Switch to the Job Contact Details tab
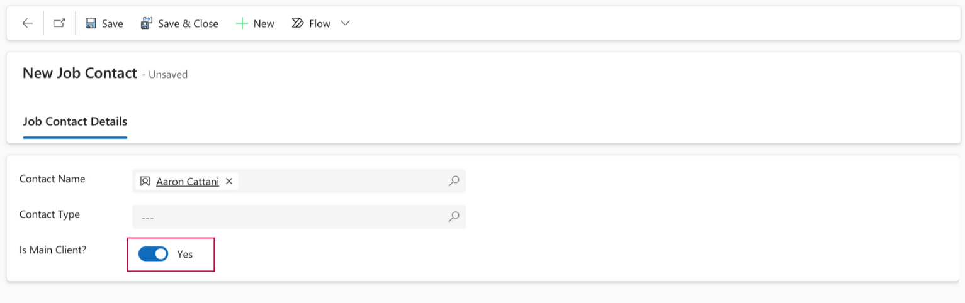The width and height of the screenshot is (965, 303). point(75,121)
